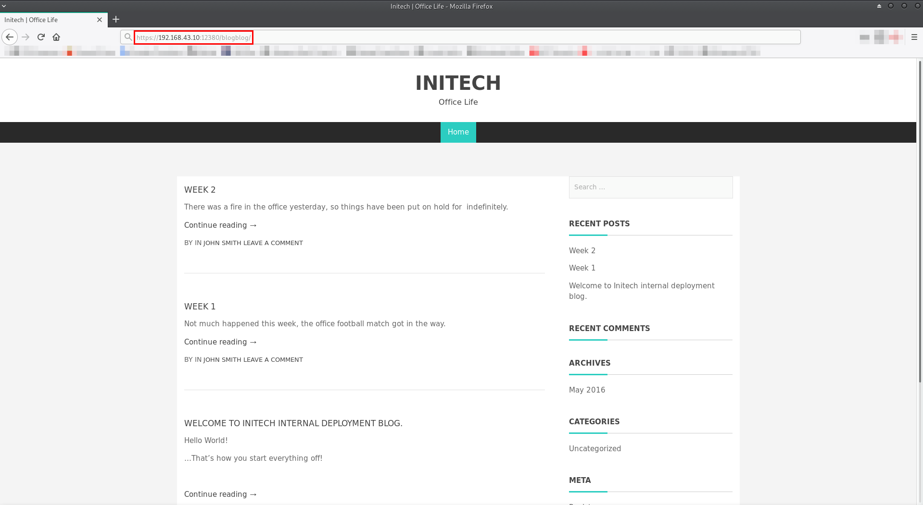The height and width of the screenshot is (505, 923).
Task: Click the browser forward arrow
Action: pos(25,37)
